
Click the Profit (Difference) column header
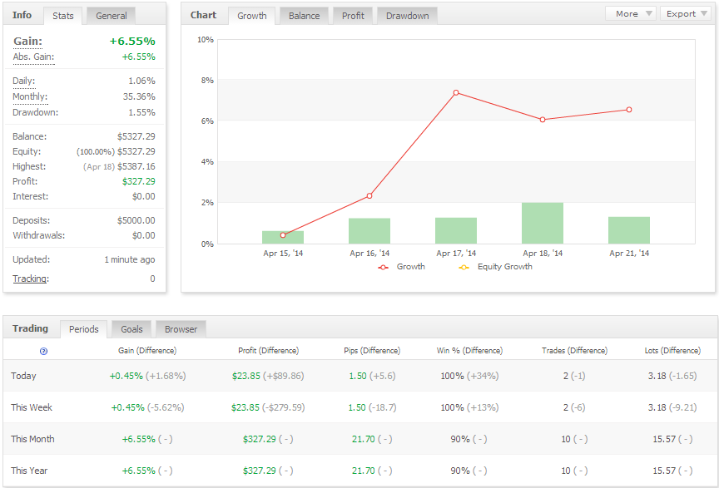click(x=268, y=351)
